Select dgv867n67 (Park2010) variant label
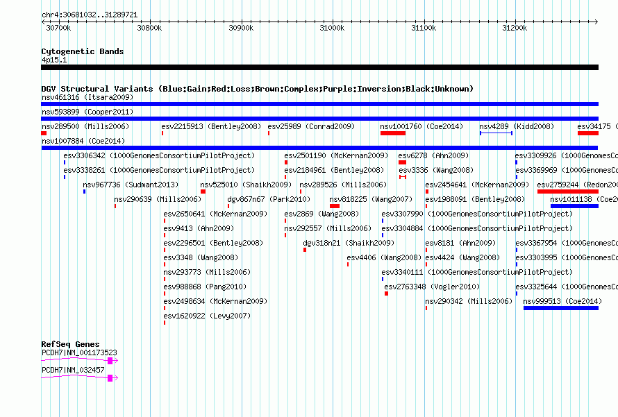Image resolution: width=618 pixels, height=417 pixels. [269, 199]
